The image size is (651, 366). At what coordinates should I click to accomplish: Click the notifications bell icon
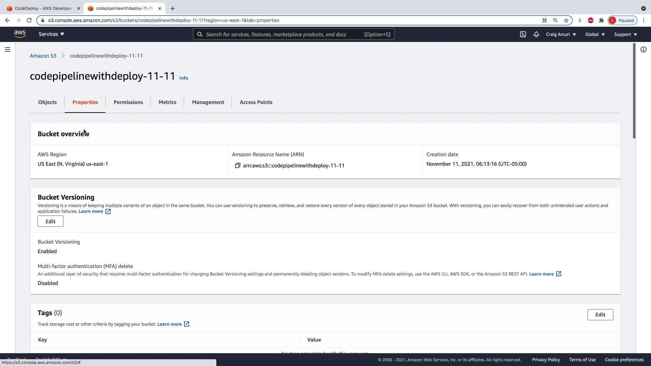[x=536, y=34]
